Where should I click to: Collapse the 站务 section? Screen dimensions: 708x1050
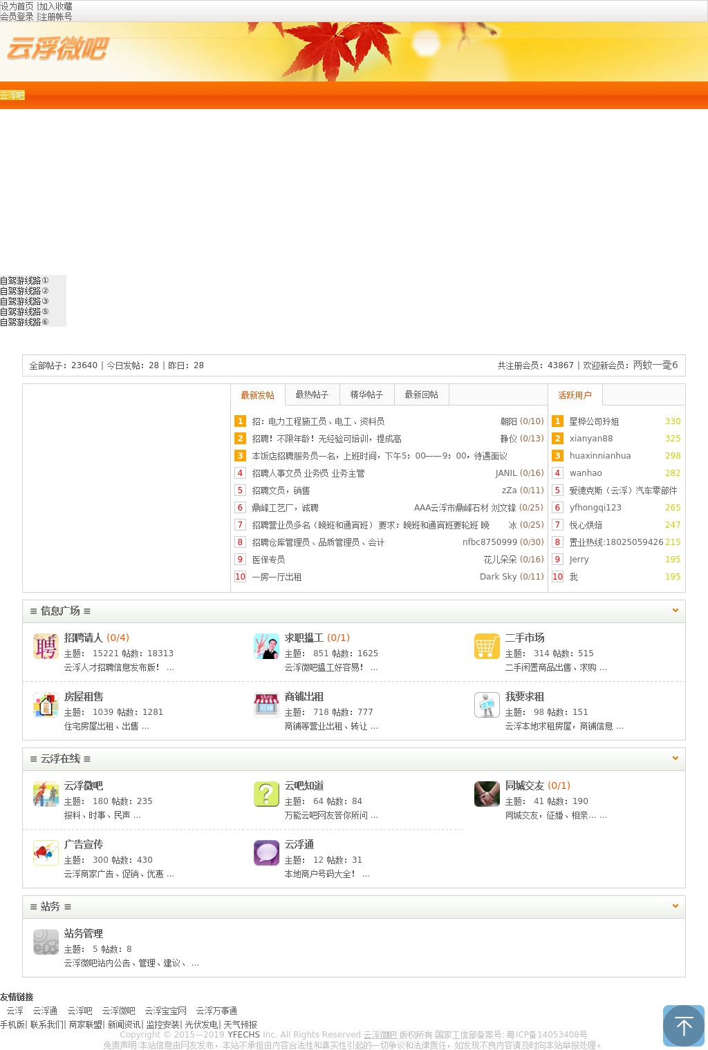click(x=676, y=906)
